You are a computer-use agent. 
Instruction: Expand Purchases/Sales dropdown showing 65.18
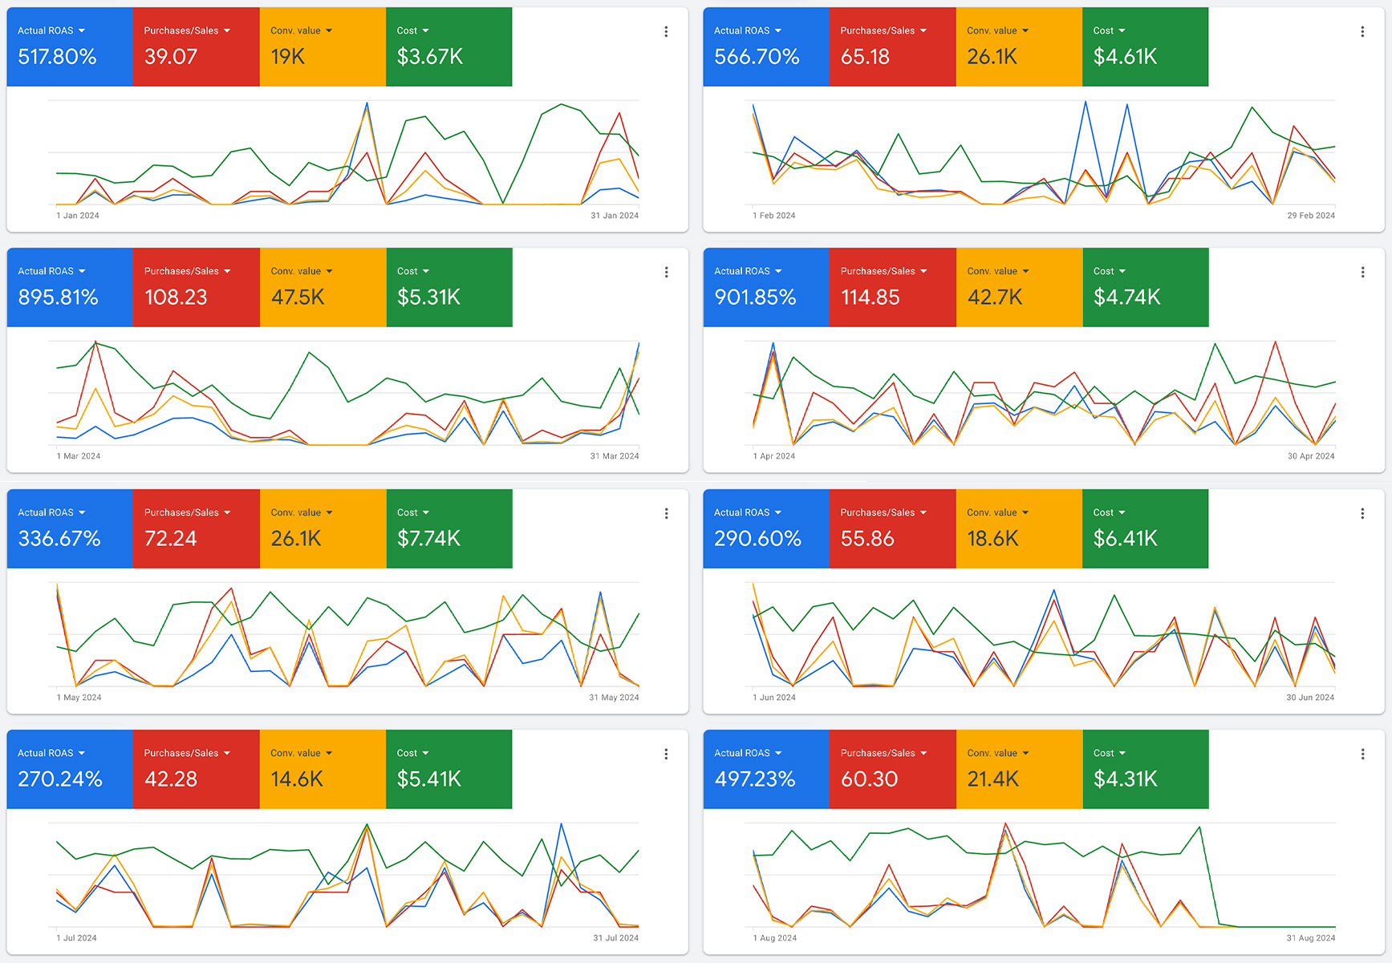coord(923,31)
